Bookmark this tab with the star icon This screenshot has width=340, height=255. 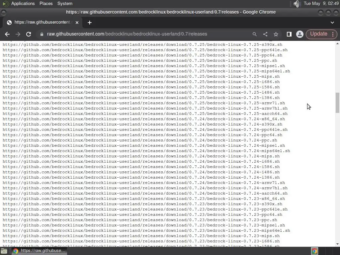276,34
